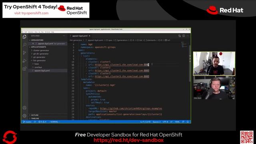
Task: Open the Selection menu
Action: tap(30, 32)
